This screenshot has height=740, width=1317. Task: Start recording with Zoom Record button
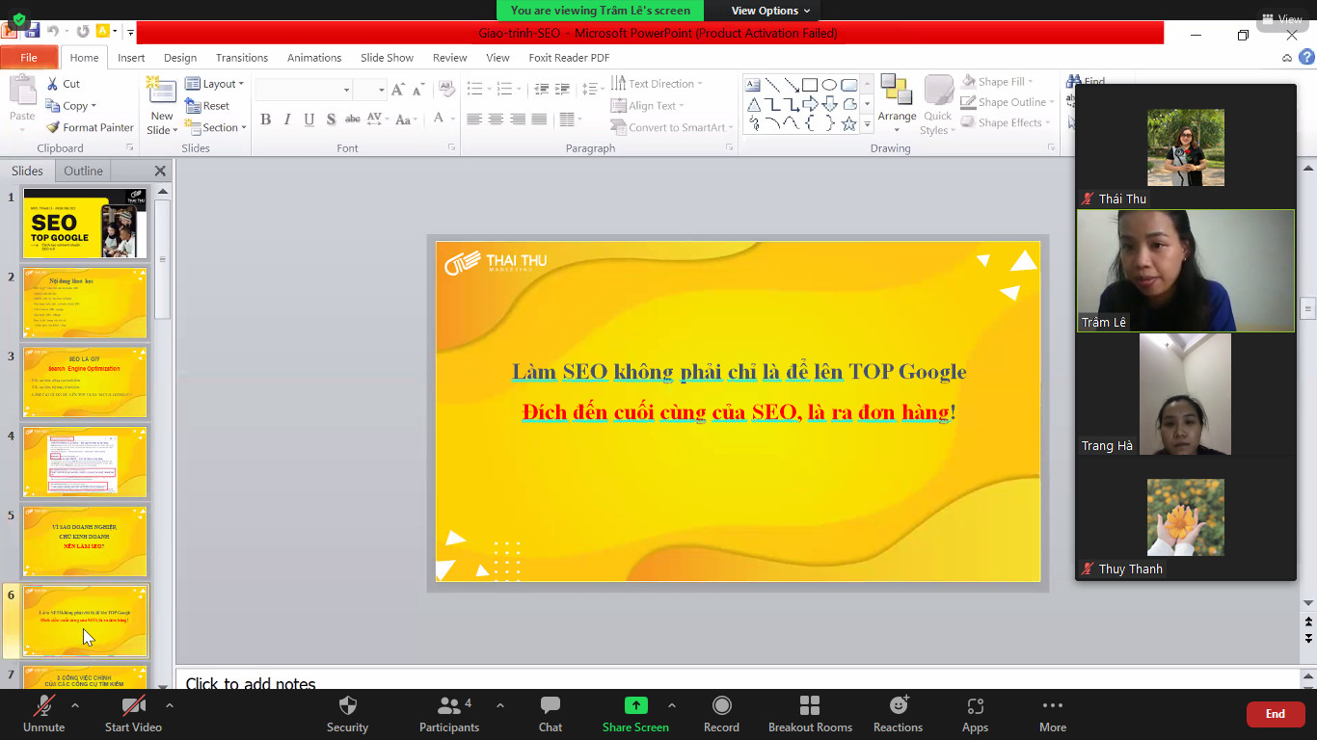click(x=721, y=715)
